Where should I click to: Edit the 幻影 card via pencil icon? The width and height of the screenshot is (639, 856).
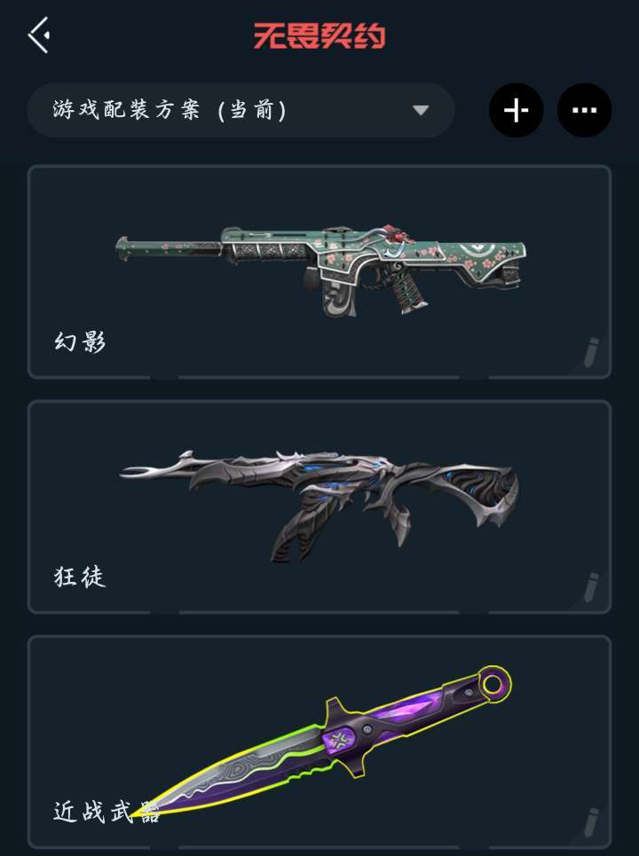pyautogui.click(x=590, y=353)
